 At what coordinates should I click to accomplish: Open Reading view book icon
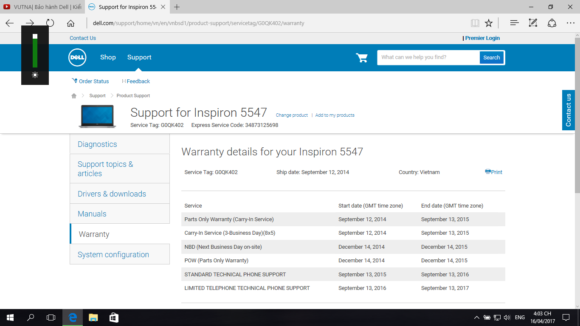(475, 23)
